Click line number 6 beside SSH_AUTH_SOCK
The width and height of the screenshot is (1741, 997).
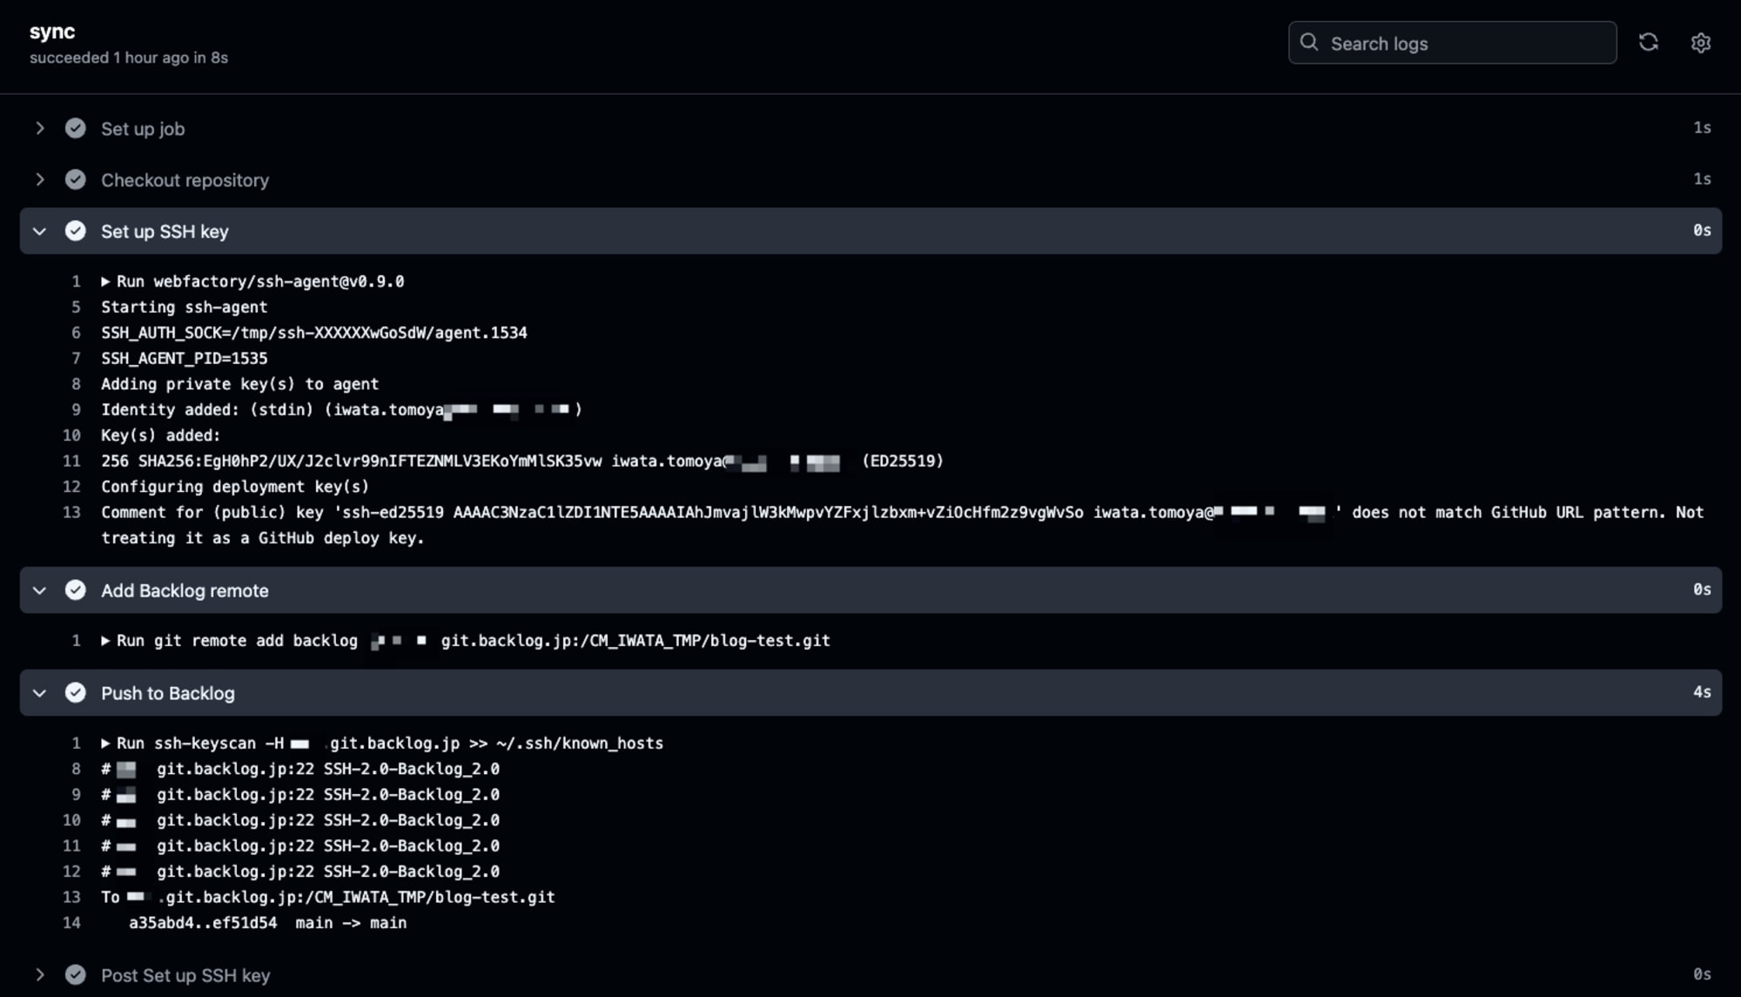[76, 333]
